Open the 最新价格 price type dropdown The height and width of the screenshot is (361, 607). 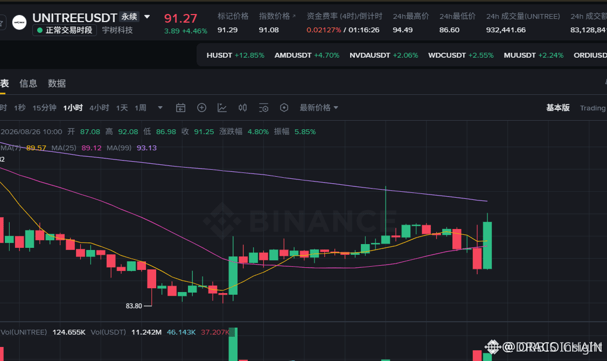click(319, 108)
